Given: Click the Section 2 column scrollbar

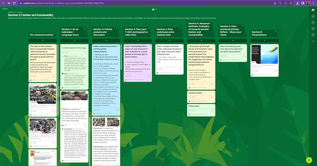Looking at the screenshot, I should 122,57.
